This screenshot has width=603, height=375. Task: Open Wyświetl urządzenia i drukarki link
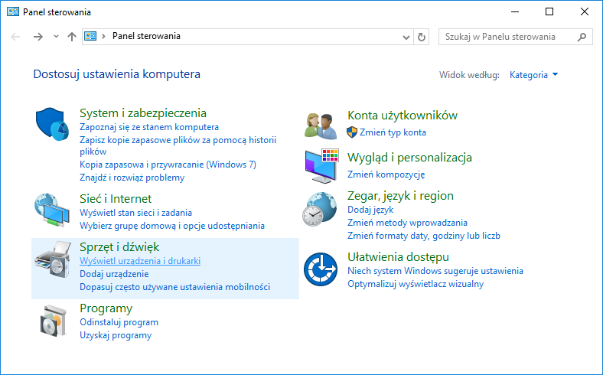[x=140, y=261]
